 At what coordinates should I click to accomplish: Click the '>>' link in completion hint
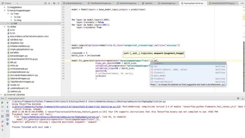pos(222,85)
